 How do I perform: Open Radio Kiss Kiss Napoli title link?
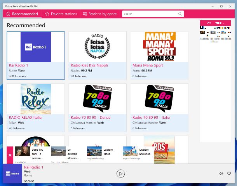pos(89,65)
